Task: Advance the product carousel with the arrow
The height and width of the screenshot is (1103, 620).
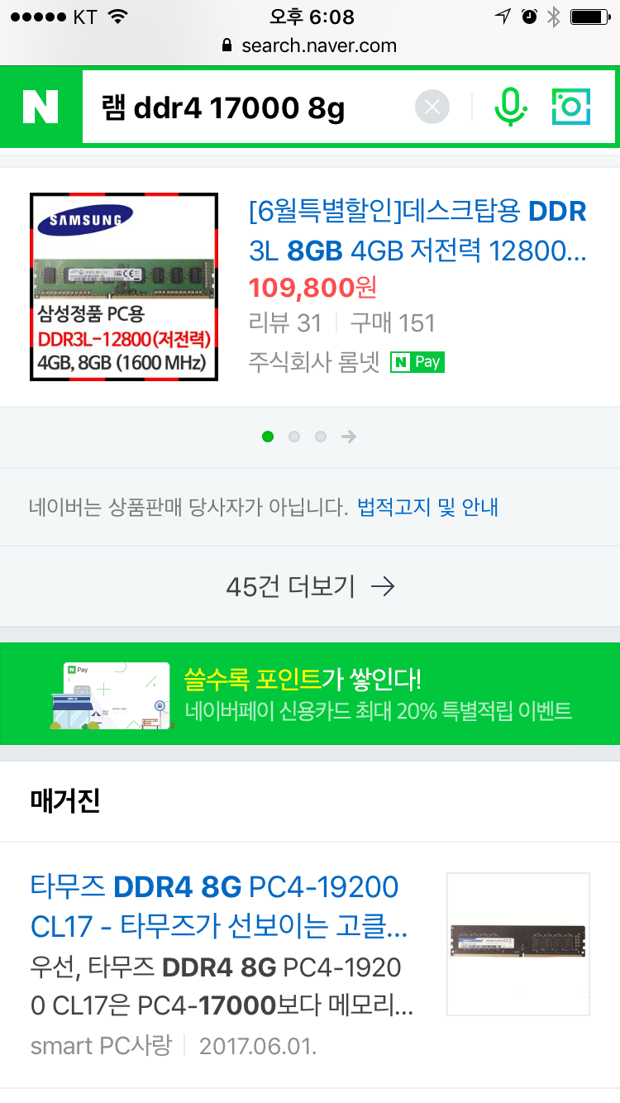Action: click(349, 437)
